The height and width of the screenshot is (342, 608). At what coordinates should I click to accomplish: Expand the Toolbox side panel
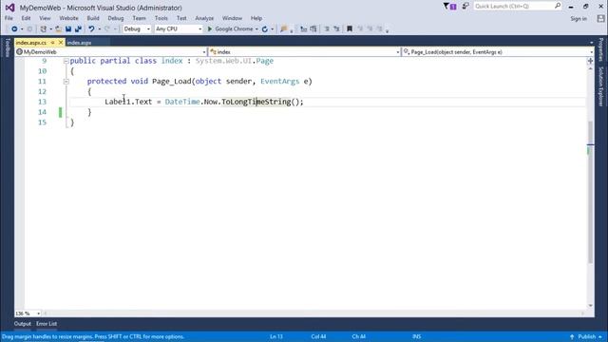(x=7, y=47)
